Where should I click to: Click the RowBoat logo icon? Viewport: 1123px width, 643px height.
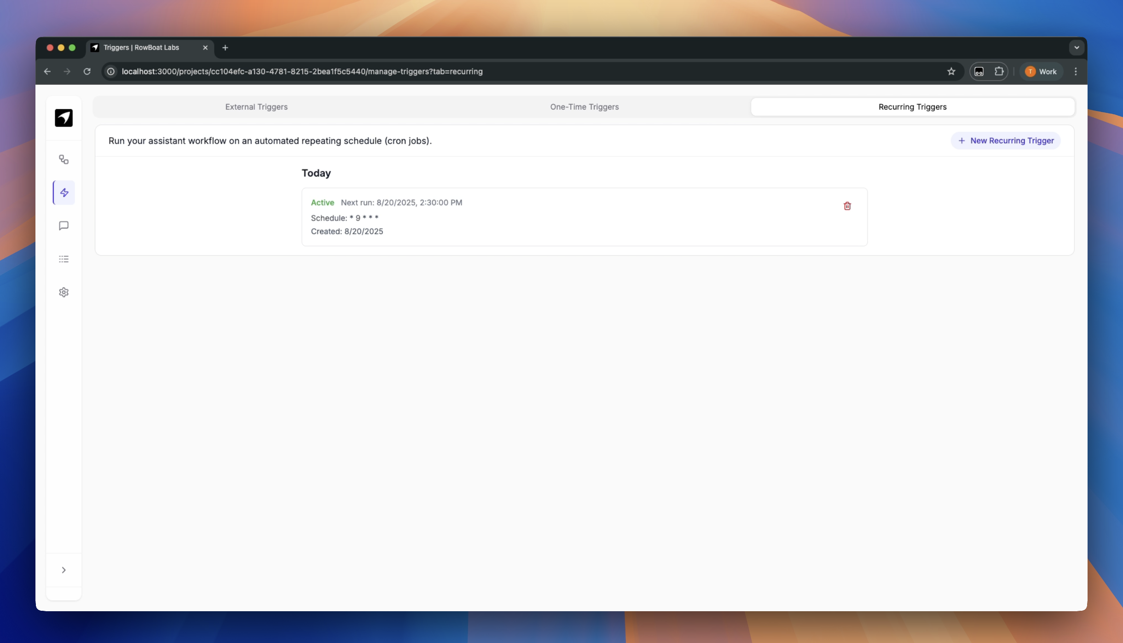coord(64,118)
